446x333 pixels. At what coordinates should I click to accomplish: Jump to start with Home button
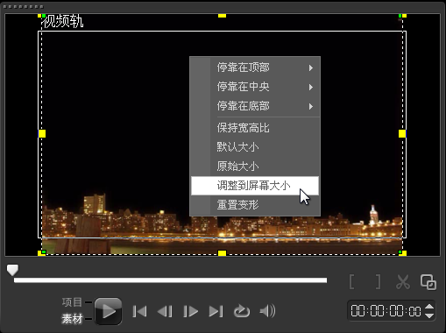tap(139, 311)
